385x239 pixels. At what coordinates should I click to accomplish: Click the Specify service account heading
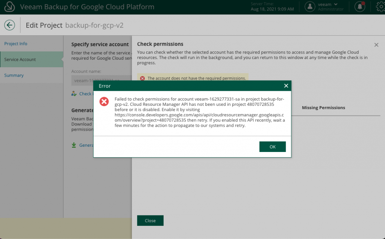pyautogui.click(x=100, y=44)
